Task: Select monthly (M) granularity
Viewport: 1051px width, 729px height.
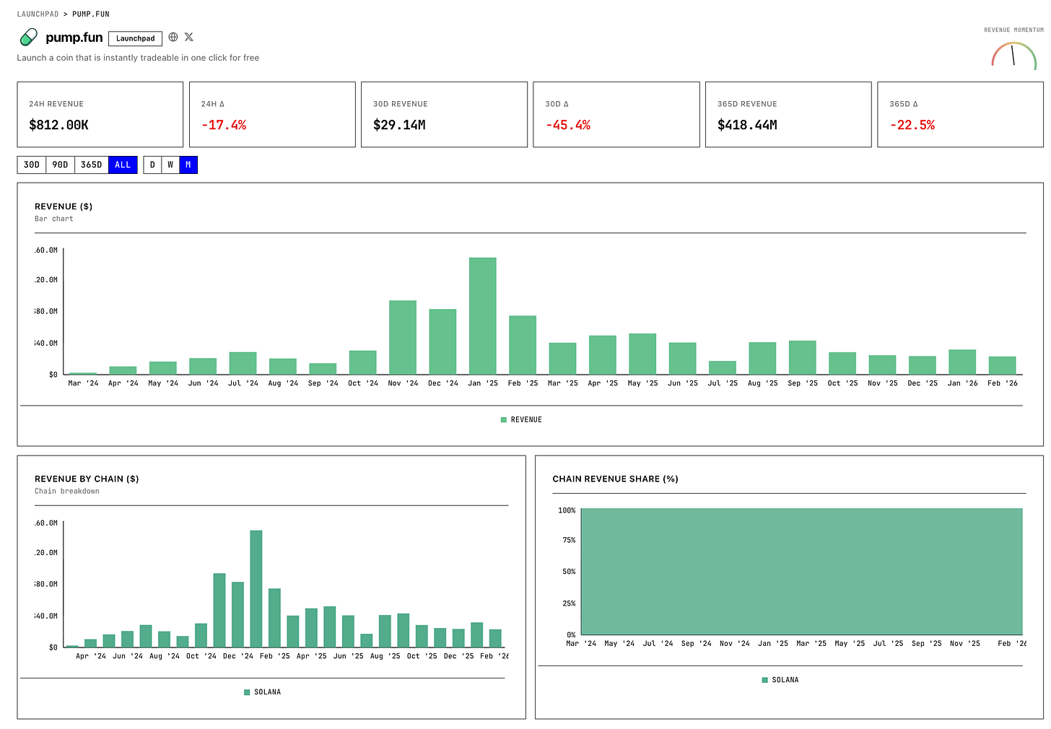Action: 188,165
